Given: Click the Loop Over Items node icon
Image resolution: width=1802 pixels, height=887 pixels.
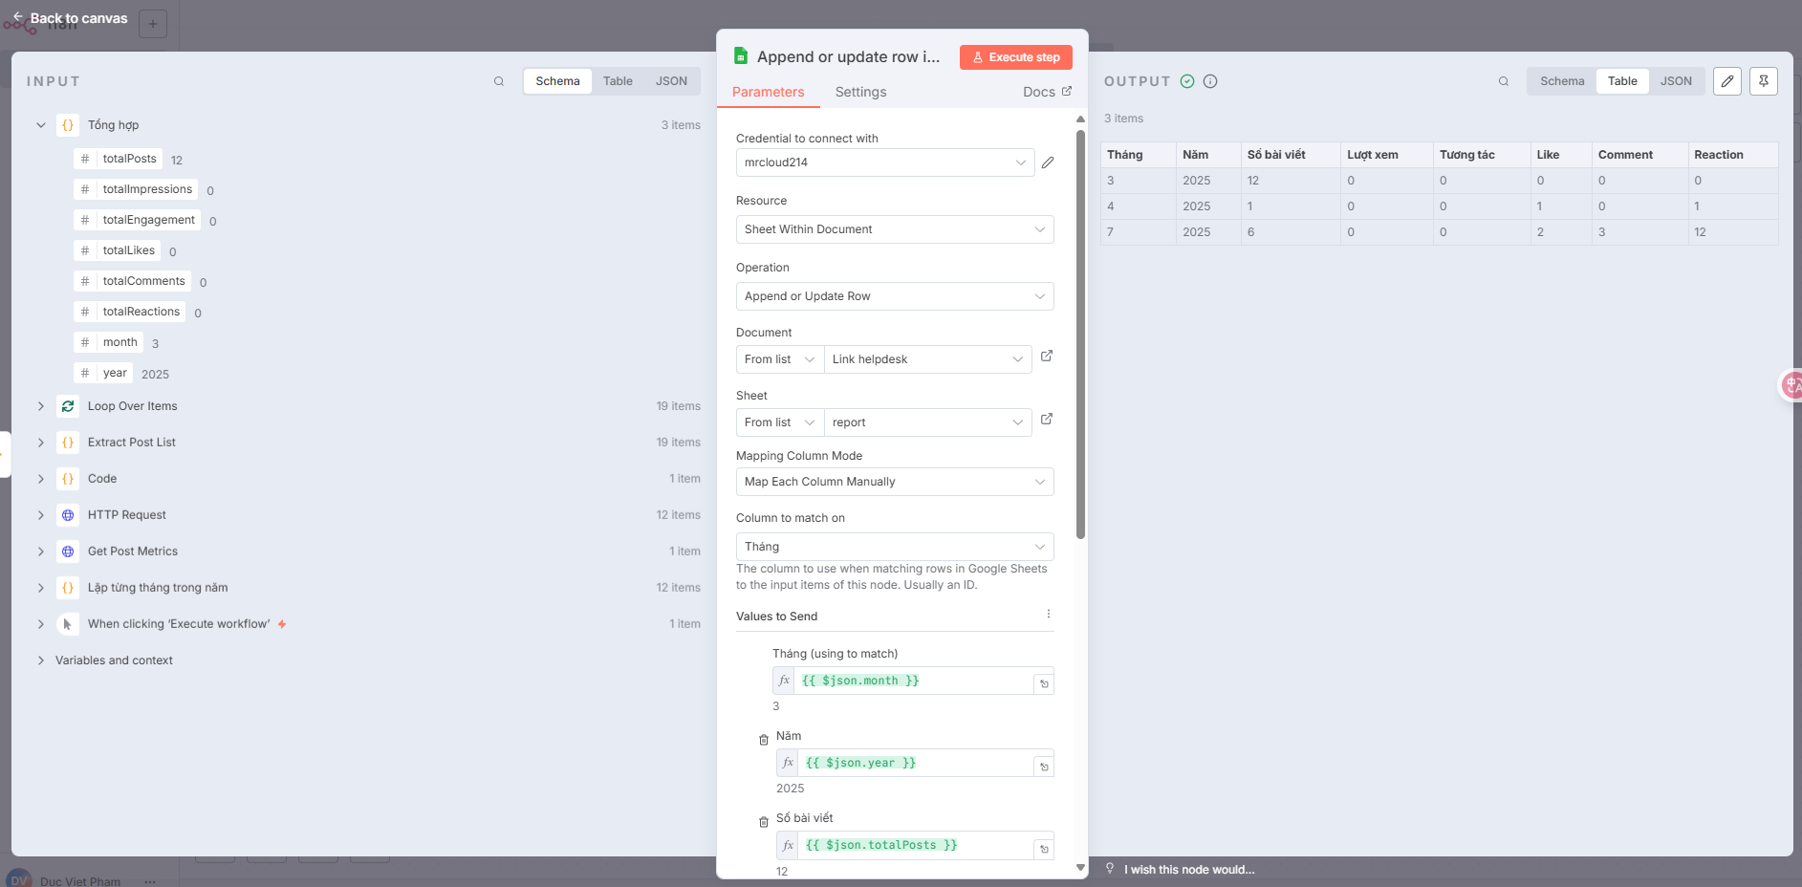Looking at the screenshot, I should (68, 406).
